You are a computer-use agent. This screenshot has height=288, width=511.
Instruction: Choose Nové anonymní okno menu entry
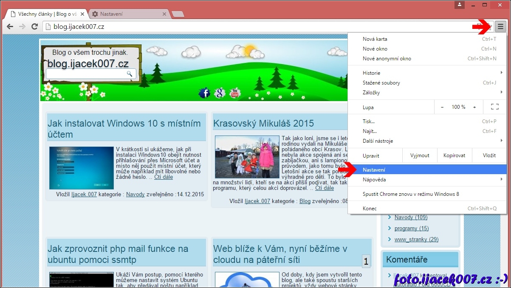coord(387,59)
